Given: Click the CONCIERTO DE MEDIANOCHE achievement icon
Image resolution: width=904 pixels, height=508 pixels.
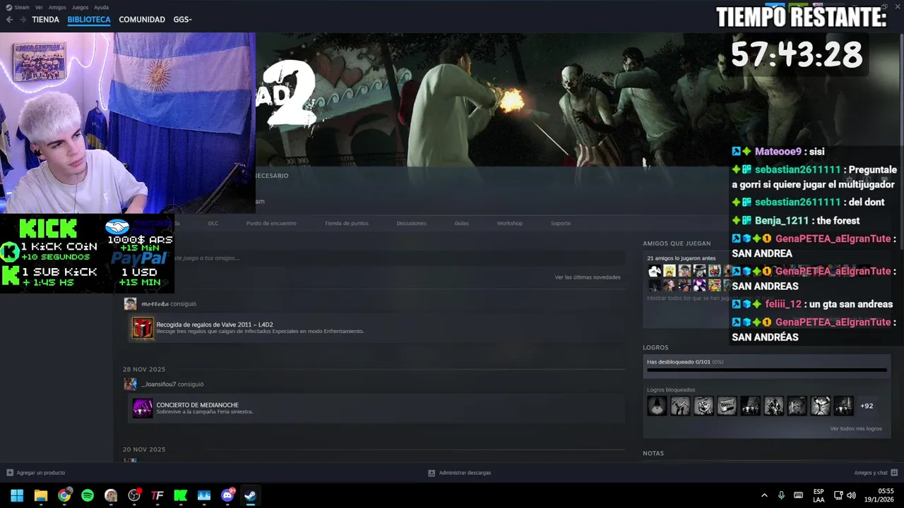Looking at the screenshot, I should [143, 408].
